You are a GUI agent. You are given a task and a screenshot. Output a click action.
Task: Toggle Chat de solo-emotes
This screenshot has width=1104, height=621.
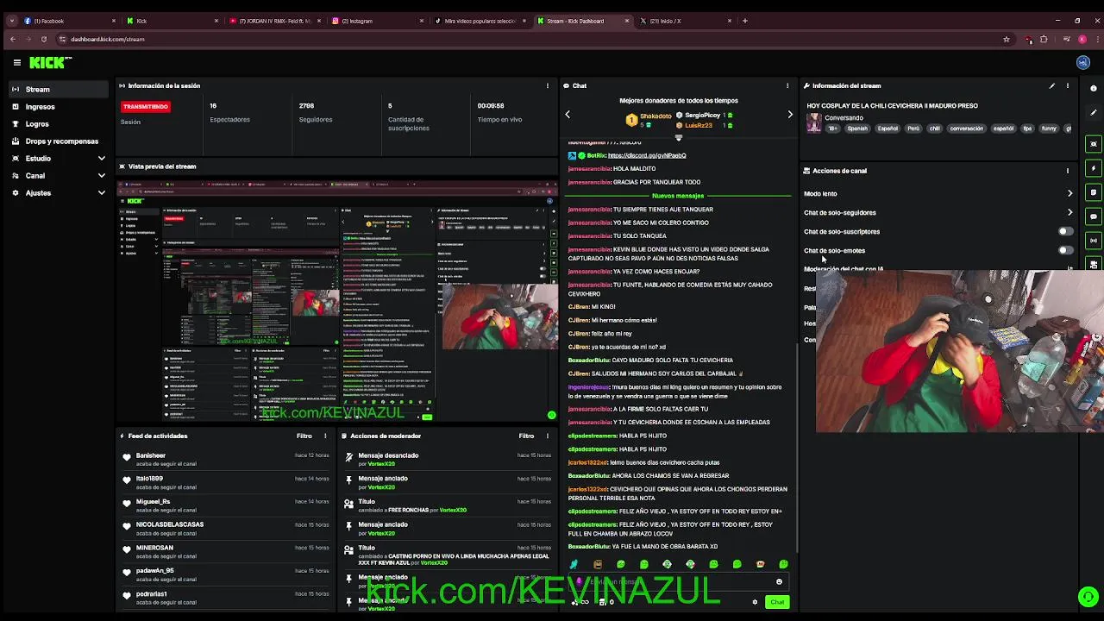click(x=1066, y=250)
